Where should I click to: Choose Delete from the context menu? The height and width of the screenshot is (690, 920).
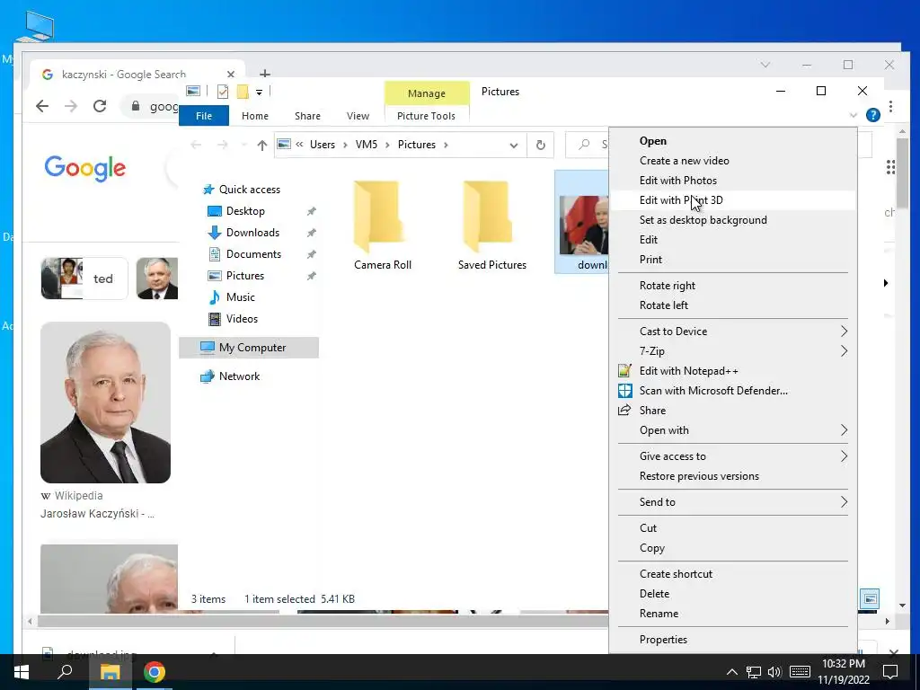coord(733,594)
